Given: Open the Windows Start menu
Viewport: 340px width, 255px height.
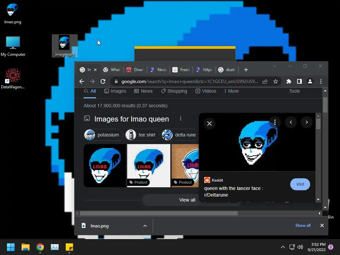Looking at the screenshot, I should click(11, 247).
